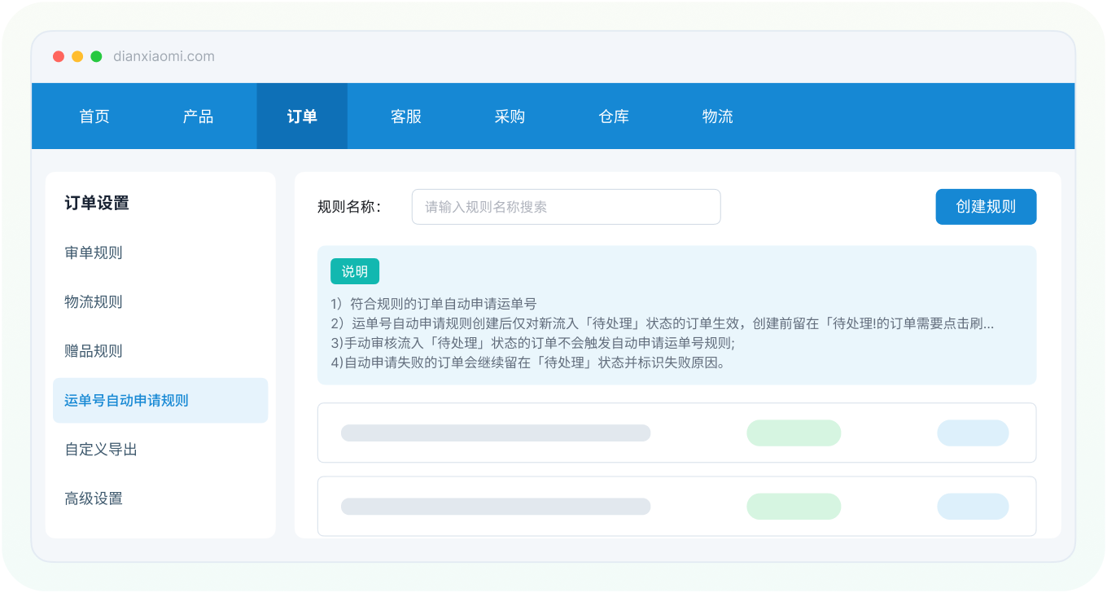Image resolution: width=1107 pixels, height=593 pixels.
Task: Switch to the 采购 navigation tab
Action: [x=510, y=116]
